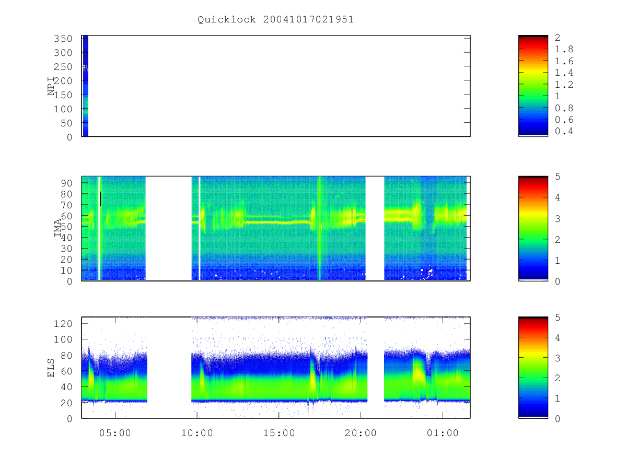Click the 120 tick on ELS axis
The width and height of the screenshot is (627, 470).
[63, 324]
